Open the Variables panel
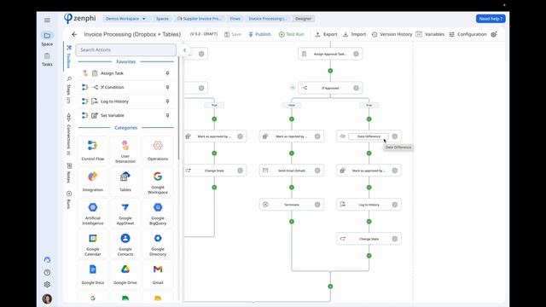Screen dimensions: 546x307 [430, 34]
